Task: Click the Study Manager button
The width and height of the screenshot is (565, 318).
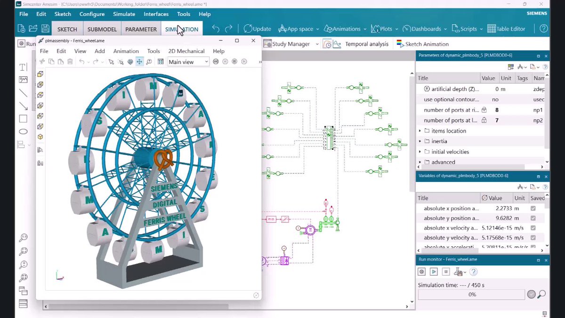Action: pos(286,44)
